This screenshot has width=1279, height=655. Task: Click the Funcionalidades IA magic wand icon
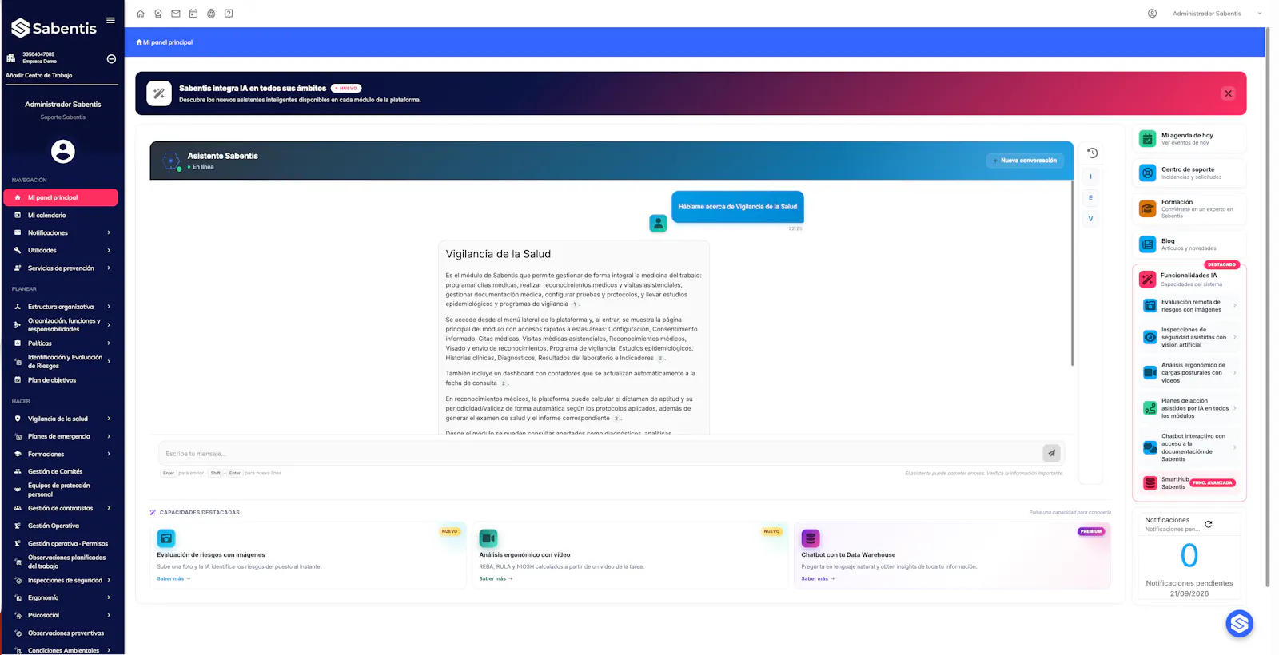[1147, 279]
